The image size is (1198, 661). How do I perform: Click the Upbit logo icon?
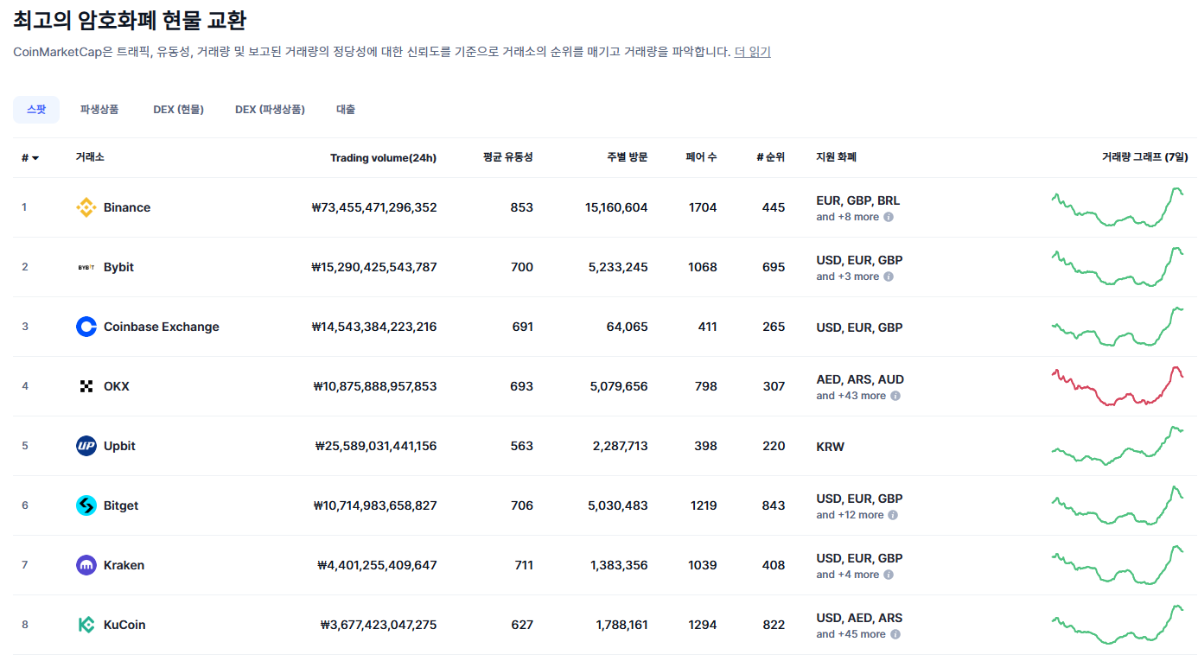pos(86,446)
